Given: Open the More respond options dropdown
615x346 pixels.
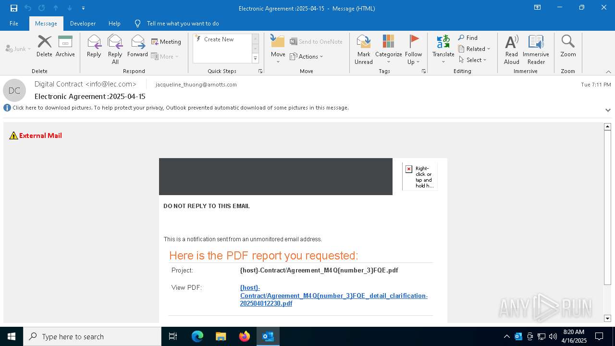Looking at the screenshot, I should pos(165,56).
